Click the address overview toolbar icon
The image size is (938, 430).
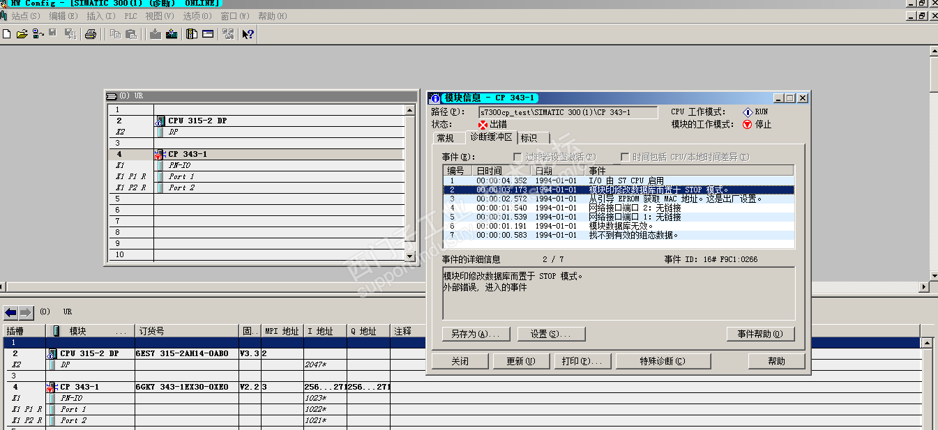coord(208,33)
